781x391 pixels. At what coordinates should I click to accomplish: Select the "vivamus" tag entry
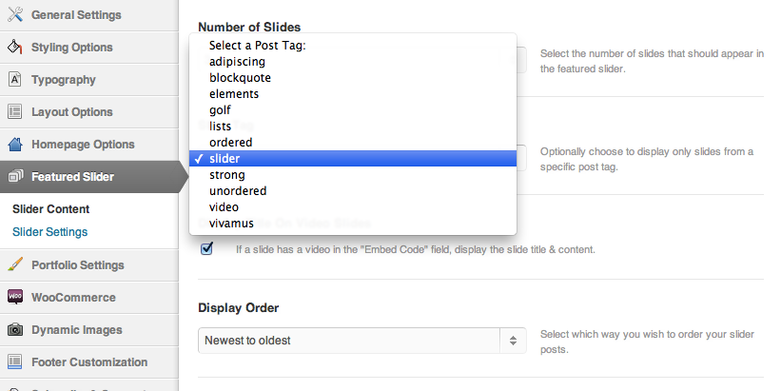pos(231,223)
